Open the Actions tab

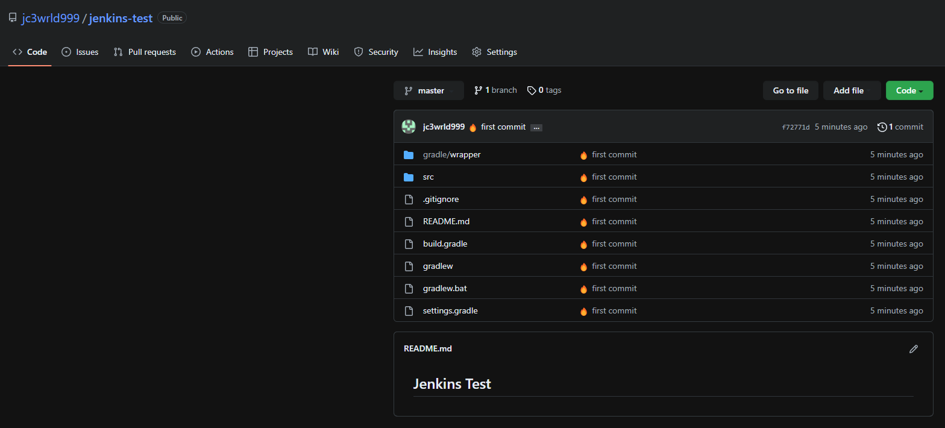pyautogui.click(x=212, y=52)
